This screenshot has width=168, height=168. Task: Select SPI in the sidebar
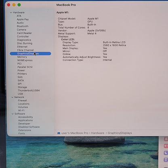point(20,84)
